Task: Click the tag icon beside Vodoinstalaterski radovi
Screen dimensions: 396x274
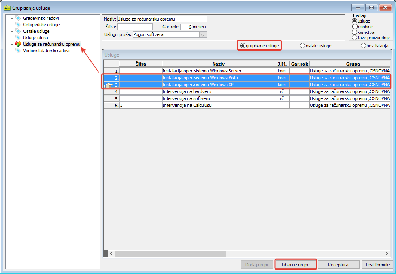Action: (x=18, y=51)
